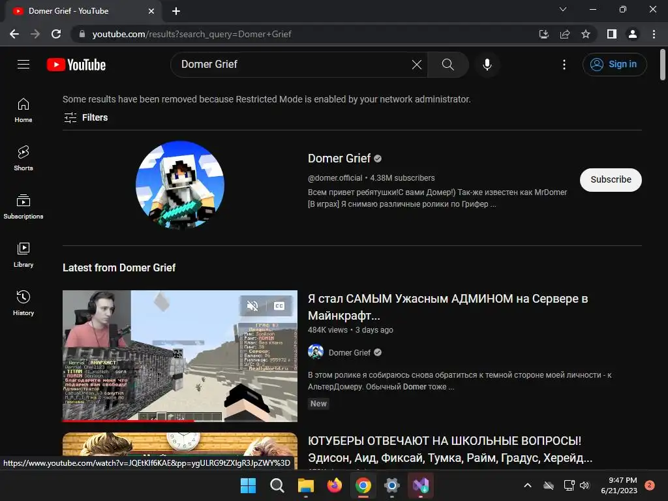Viewport: 668px width, 501px height.
Task: Go back with the browser back arrow
Action: (x=14, y=34)
